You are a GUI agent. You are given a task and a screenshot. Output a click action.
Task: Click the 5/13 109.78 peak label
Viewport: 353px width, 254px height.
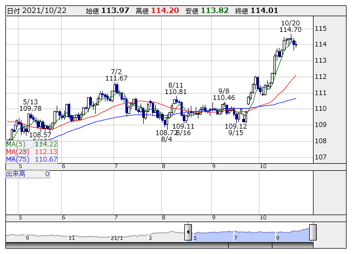pos(30,105)
